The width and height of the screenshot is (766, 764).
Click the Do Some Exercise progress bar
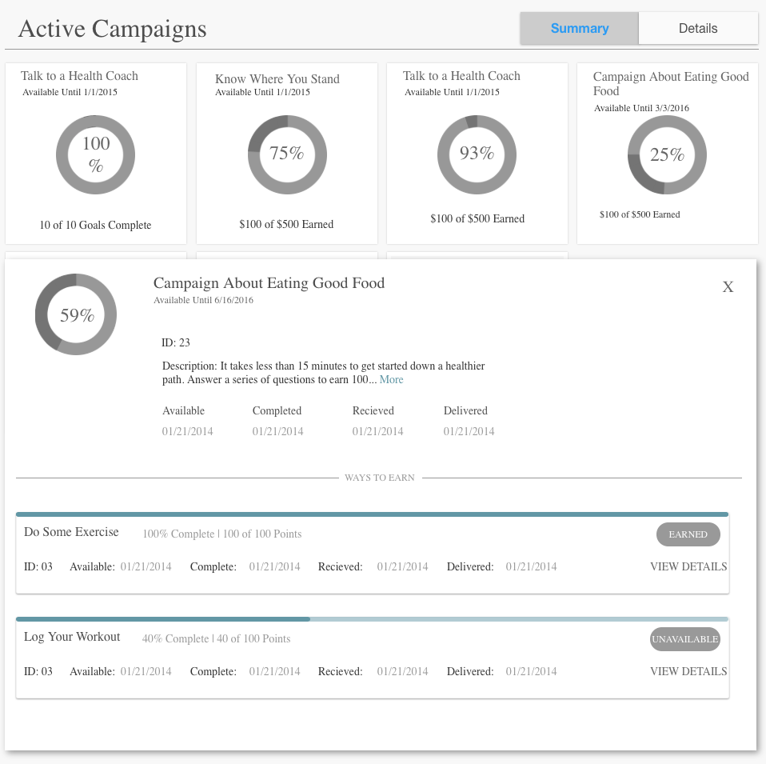373,514
